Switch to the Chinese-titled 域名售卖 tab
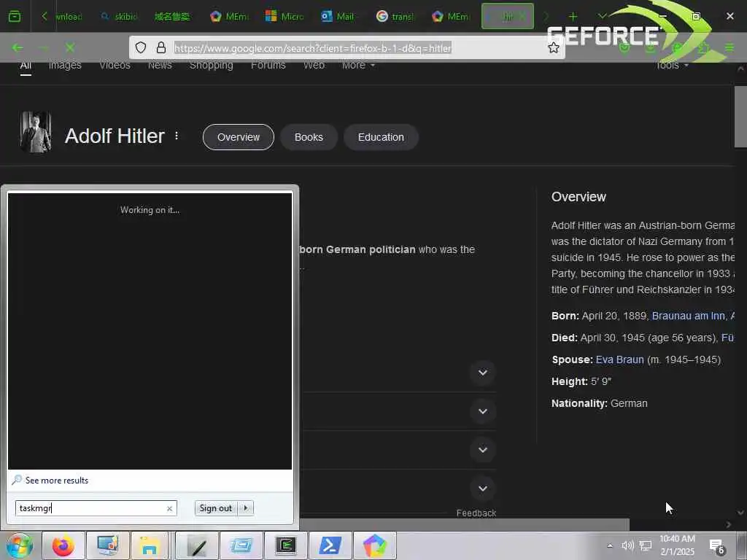The height and width of the screenshot is (560, 747). click(x=171, y=16)
